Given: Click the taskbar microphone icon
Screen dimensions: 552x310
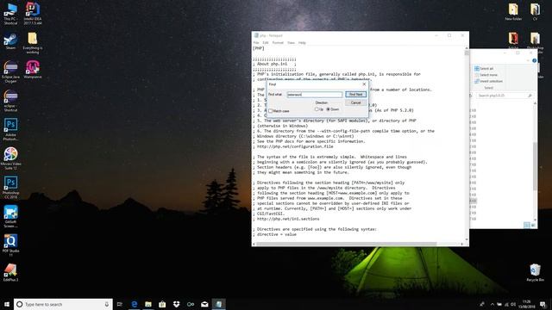Looking at the screenshot, I should pos(107,304).
